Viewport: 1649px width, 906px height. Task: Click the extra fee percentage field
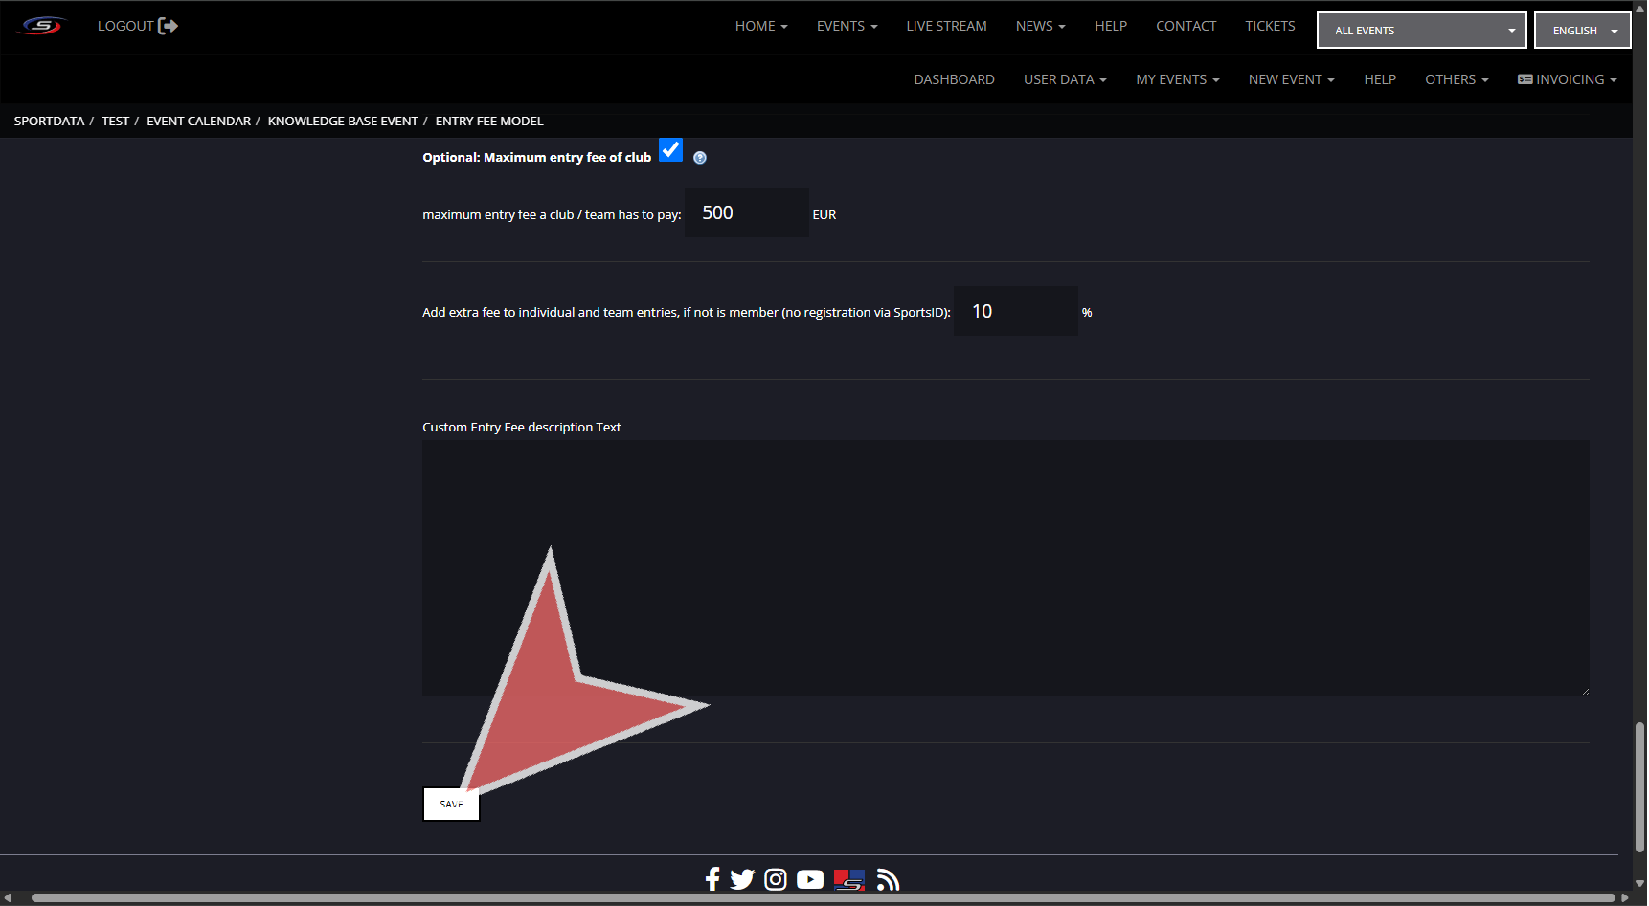[1016, 311]
